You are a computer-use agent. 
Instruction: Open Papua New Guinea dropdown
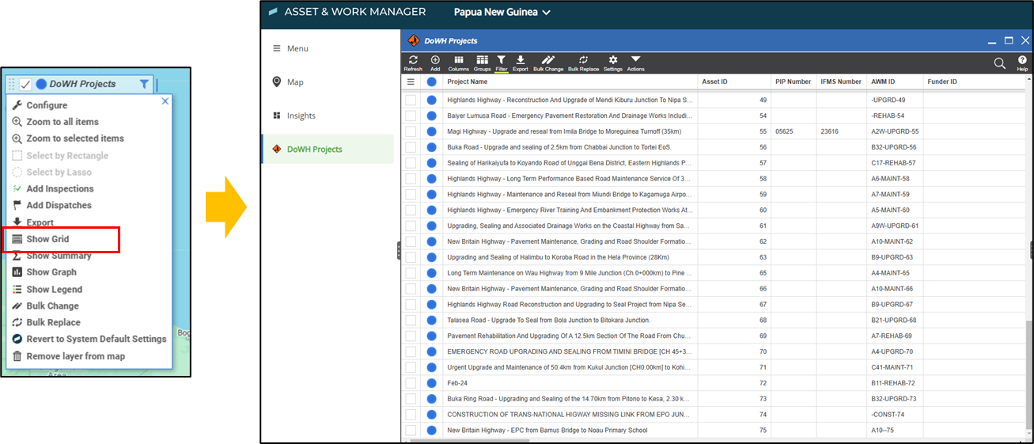click(502, 12)
